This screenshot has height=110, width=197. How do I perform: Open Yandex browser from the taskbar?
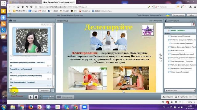click(x=40, y=107)
